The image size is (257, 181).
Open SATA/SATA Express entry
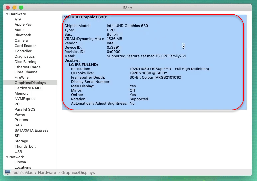31,131
